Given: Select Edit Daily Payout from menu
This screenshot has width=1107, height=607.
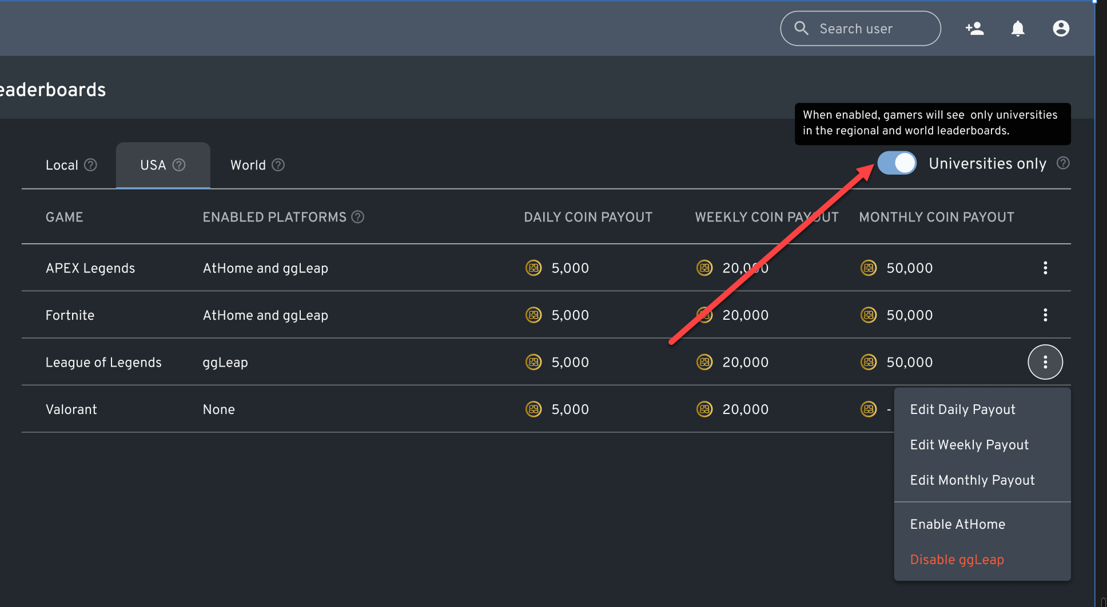Looking at the screenshot, I should pos(962,409).
